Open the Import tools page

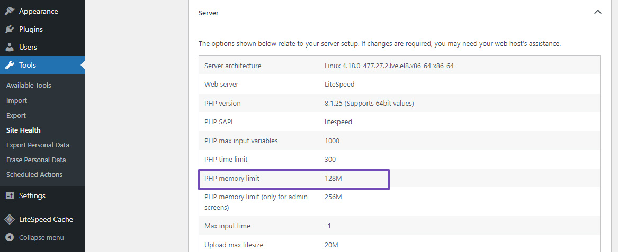16,100
